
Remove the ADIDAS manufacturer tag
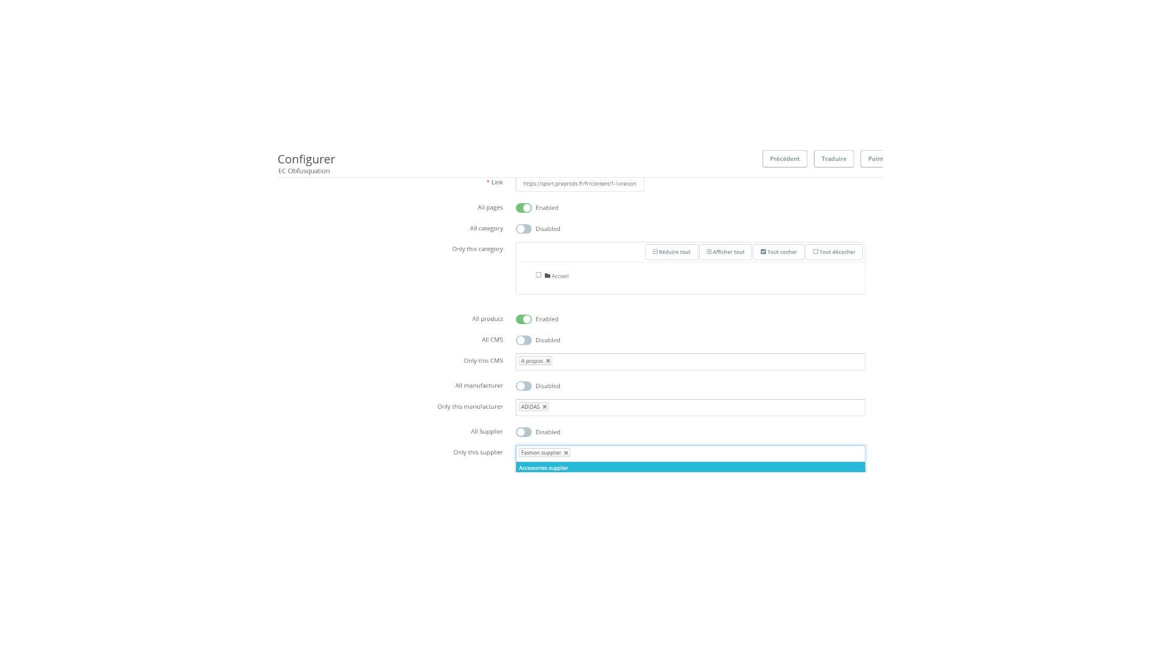coord(545,407)
